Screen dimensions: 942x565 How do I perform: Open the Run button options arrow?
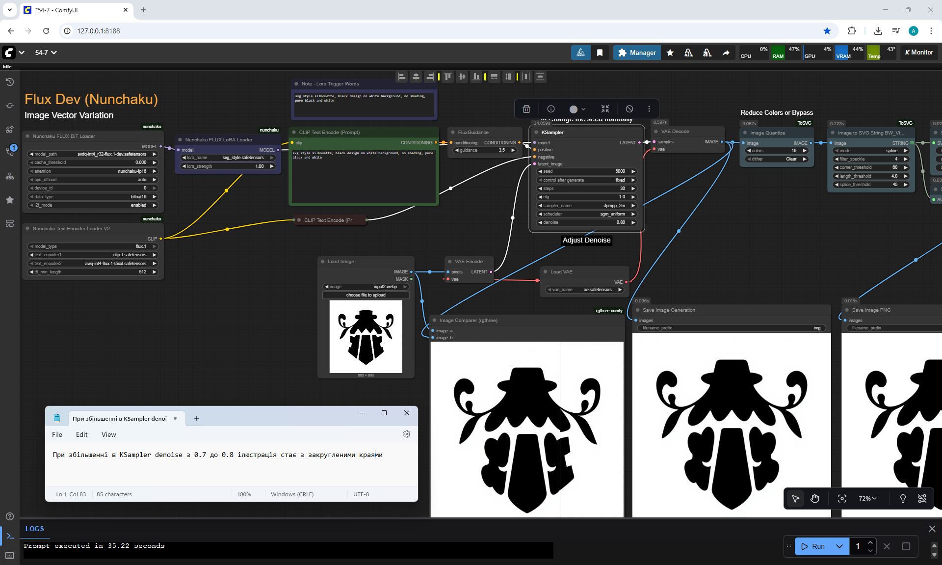[x=839, y=546]
